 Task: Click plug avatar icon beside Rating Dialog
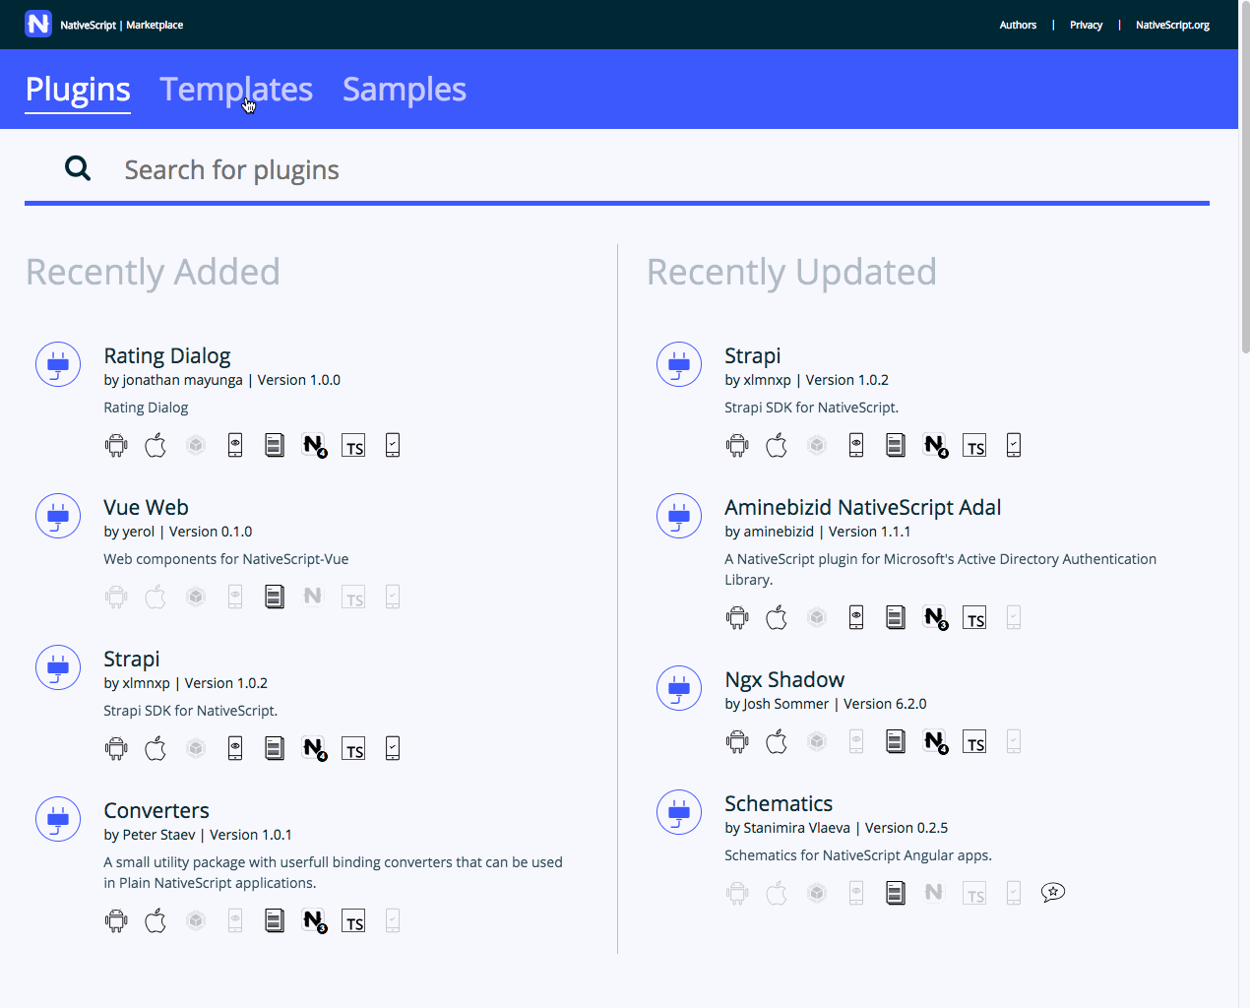point(58,364)
